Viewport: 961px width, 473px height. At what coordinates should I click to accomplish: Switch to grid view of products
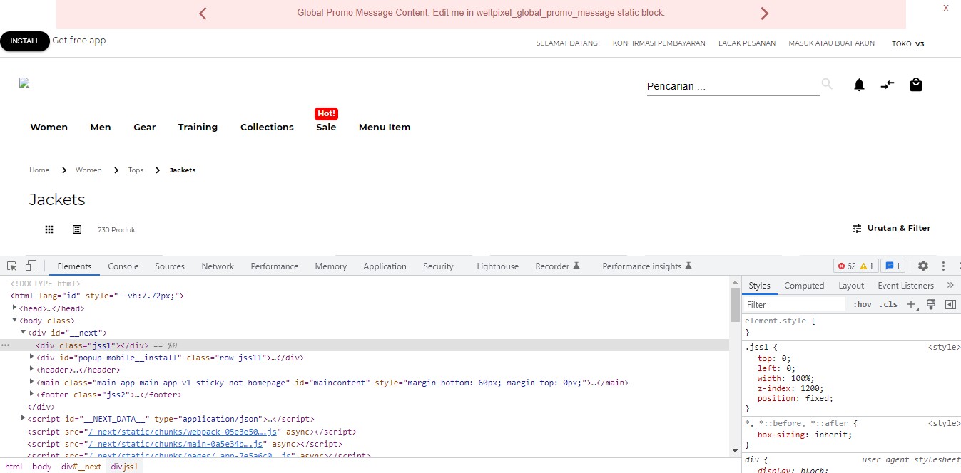[49, 229]
